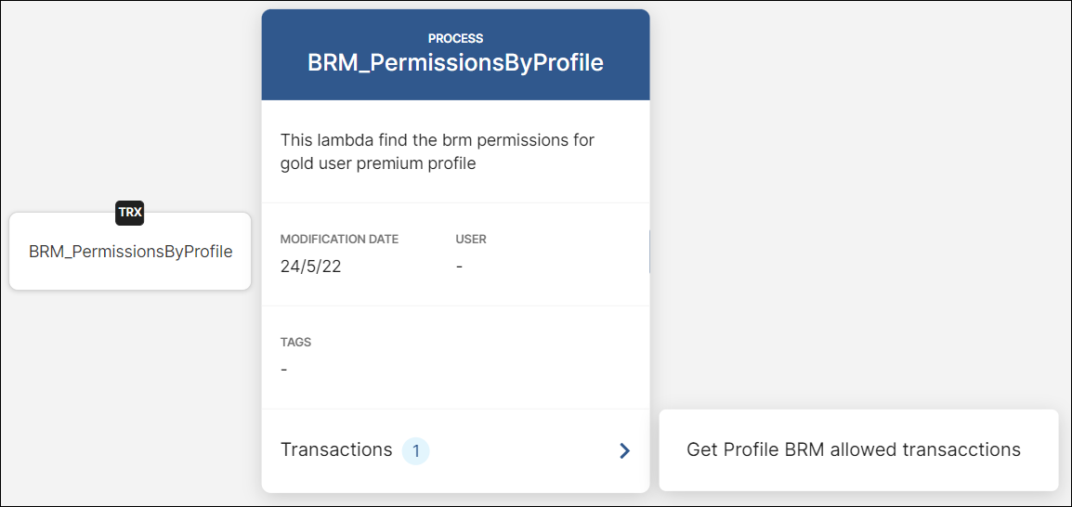Viewport: 1072px width, 507px height.
Task: Click the Tags section label
Action: point(295,343)
